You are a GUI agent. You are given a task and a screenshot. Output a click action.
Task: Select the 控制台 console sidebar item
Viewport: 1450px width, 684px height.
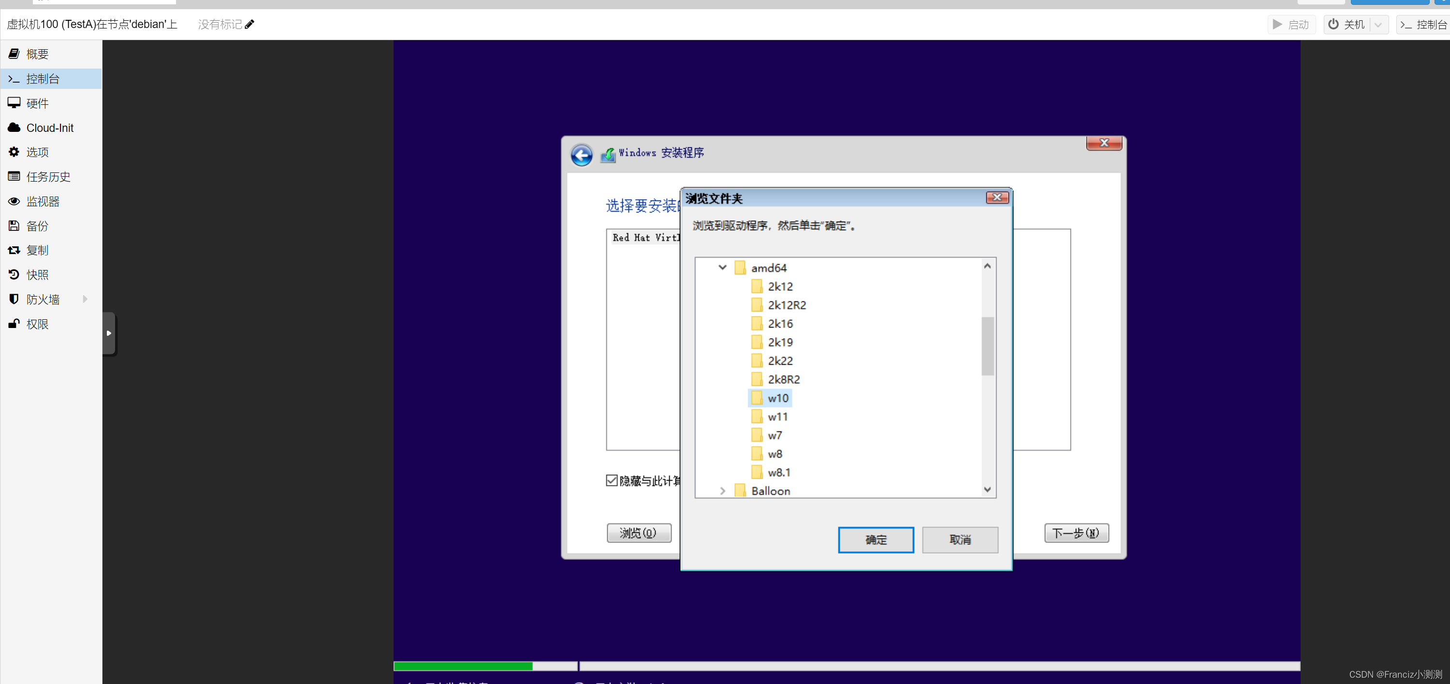pyautogui.click(x=51, y=79)
